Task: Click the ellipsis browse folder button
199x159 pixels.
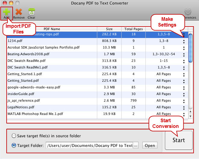Action: click(136, 145)
